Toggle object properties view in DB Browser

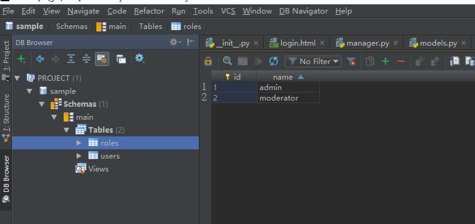click(102, 59)
